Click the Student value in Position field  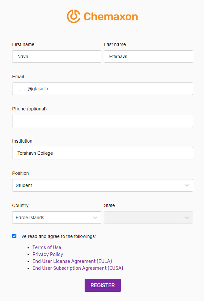tap(24, 185)
